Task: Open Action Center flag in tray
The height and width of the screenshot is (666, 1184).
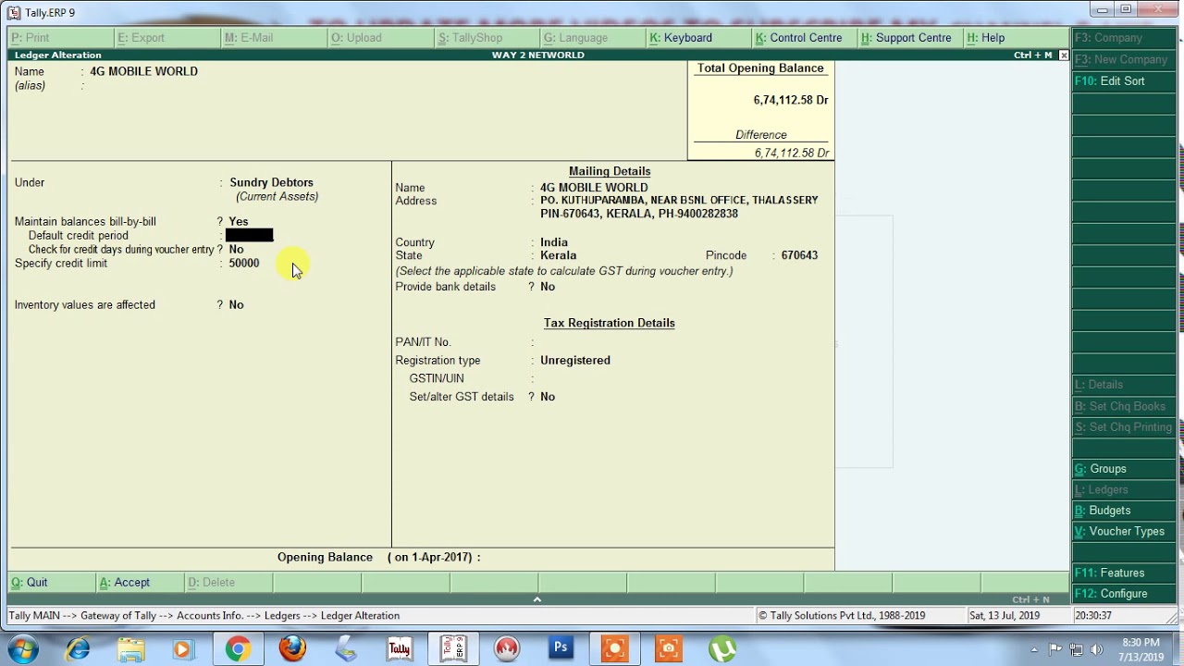Action: click(x=1055, y=648)
